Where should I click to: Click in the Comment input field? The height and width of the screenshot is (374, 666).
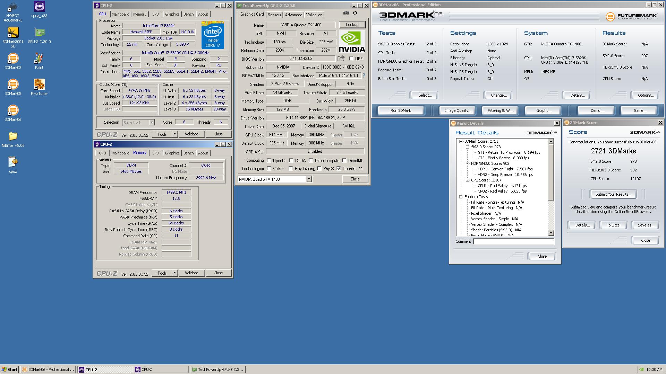[513, 241]
